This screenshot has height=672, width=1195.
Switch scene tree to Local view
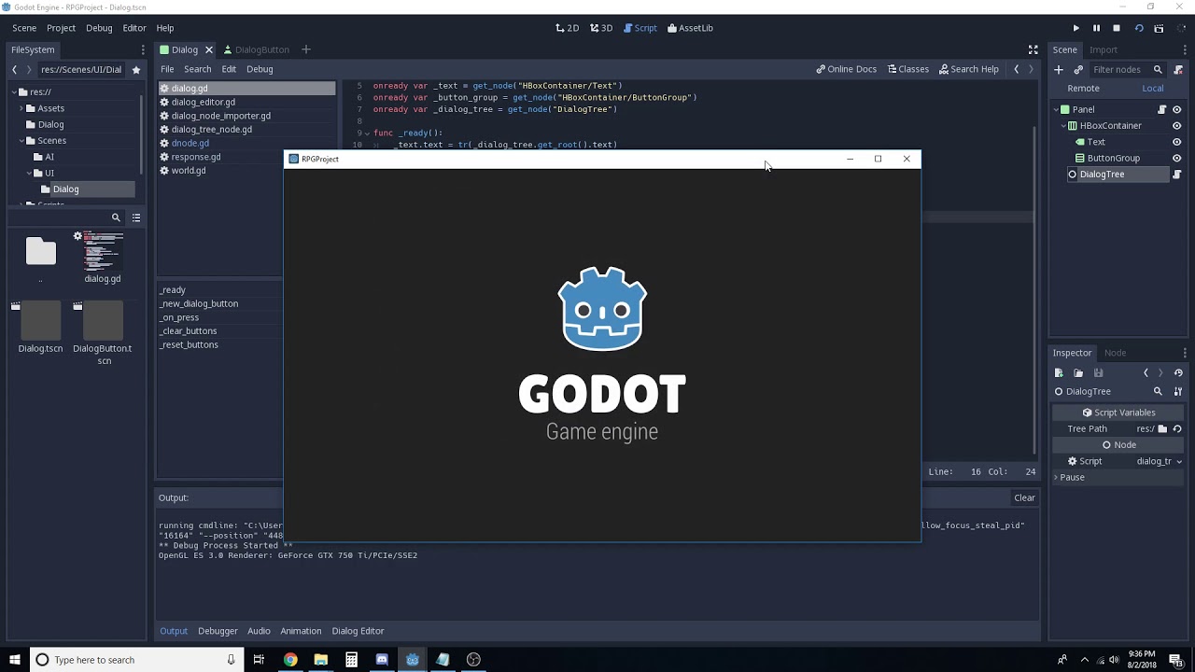(x=1153, y=88)
